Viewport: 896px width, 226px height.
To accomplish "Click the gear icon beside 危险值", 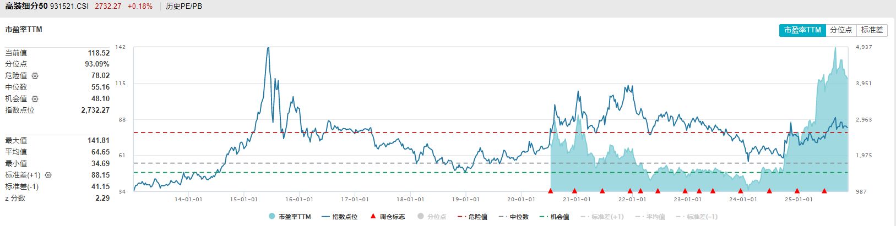I will (x=35, y=76).
